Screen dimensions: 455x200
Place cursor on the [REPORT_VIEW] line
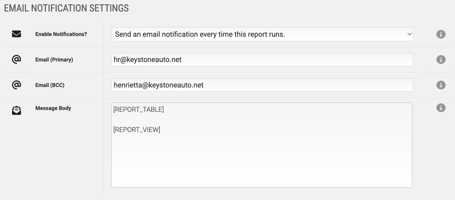click(x=137, y=130)
